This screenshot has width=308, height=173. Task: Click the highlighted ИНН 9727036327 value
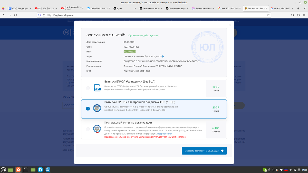click(x=129, y=52)
